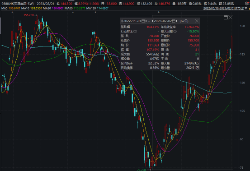Select the MA60 indicator label

[x=68, y=8]
